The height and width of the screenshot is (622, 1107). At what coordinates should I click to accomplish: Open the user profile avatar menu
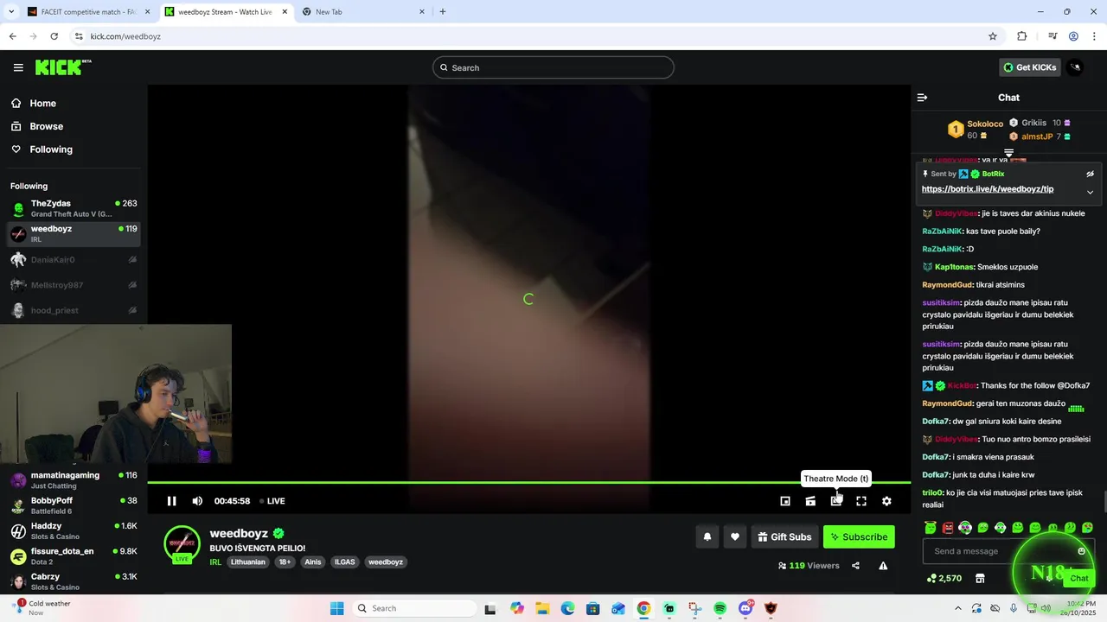(x=1075, y=67)
